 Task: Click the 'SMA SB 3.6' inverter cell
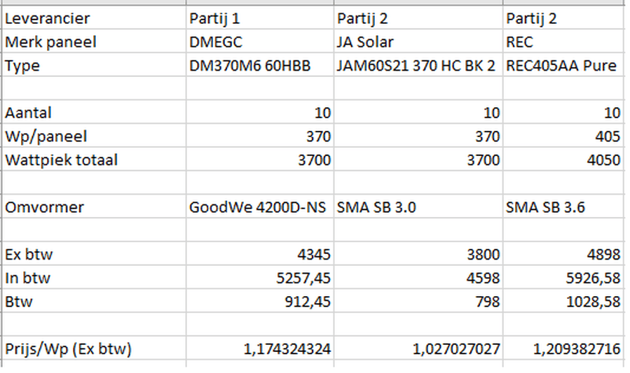click(x=564, y=207)
